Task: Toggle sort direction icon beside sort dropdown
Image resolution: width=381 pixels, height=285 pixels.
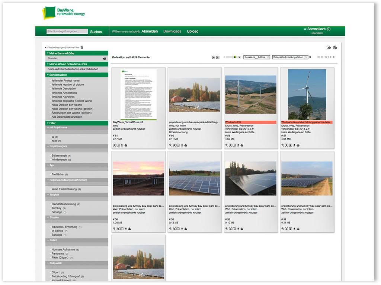Action: 310,57
